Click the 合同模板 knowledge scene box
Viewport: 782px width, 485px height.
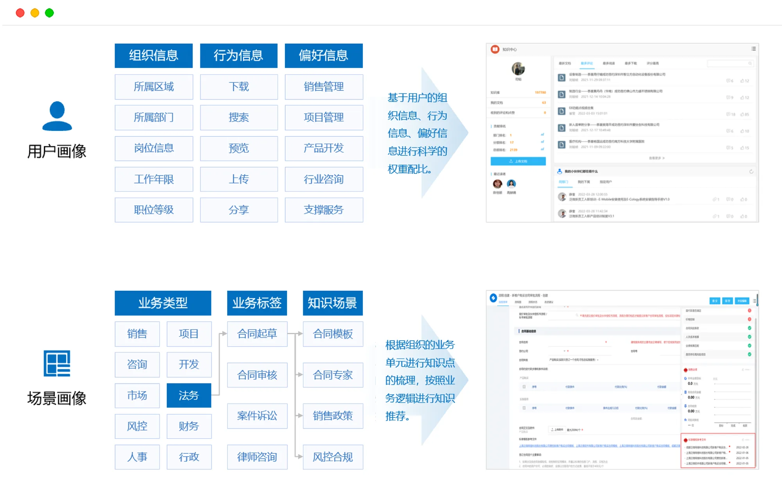[333, 334]
